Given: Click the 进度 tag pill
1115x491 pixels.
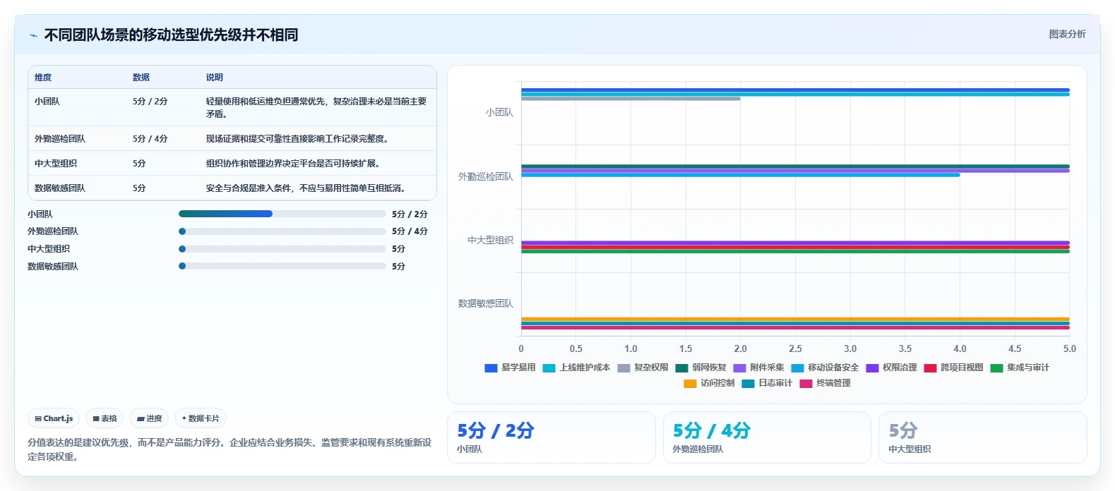Looking at the screenshot, I should tap(149, 418).
